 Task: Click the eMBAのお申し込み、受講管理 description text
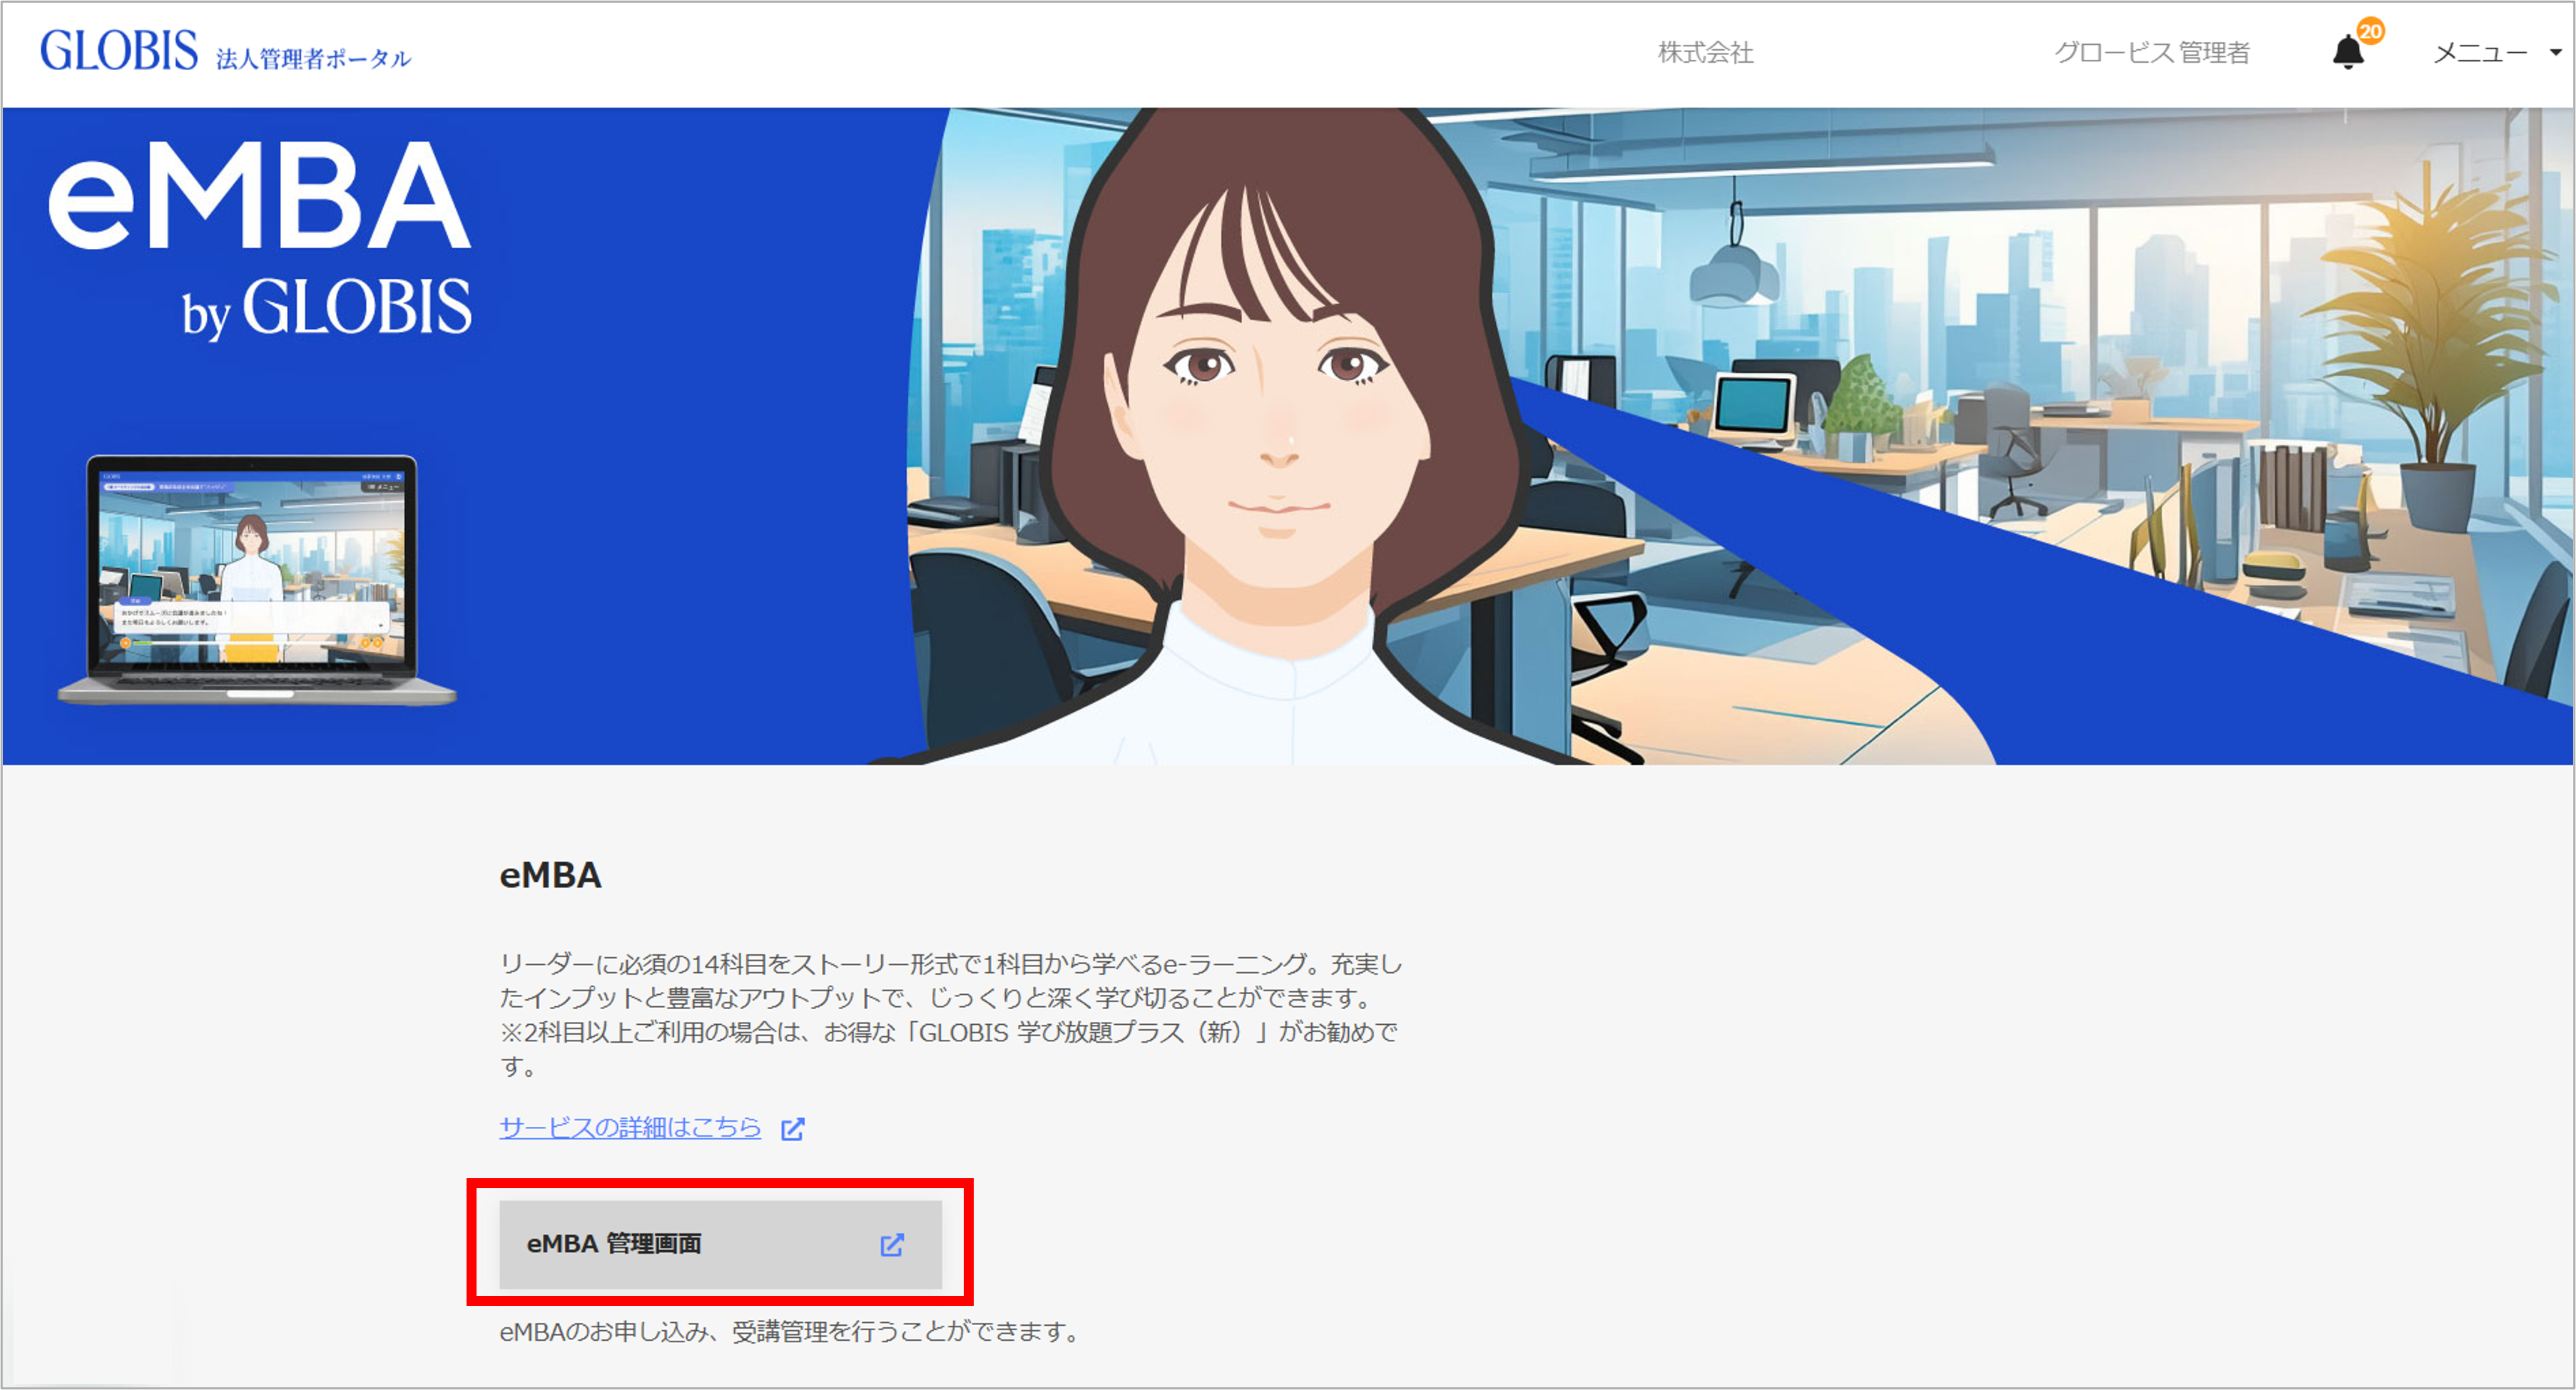790,1332
